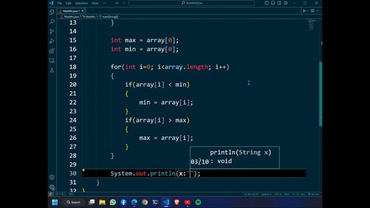Open Brave browser from the taskbar
370x208 pixels.
tap(177, 202)
